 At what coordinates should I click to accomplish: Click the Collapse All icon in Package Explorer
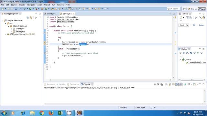pyautogui.click(x=27, y=17)
